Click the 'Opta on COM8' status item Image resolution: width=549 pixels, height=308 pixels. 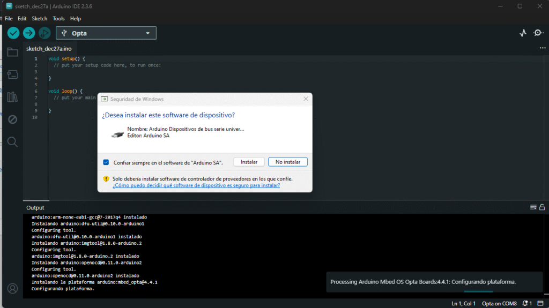point(499,304)
